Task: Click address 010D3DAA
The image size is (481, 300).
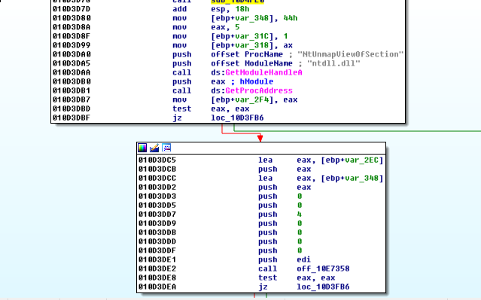Action: point(72,72)
